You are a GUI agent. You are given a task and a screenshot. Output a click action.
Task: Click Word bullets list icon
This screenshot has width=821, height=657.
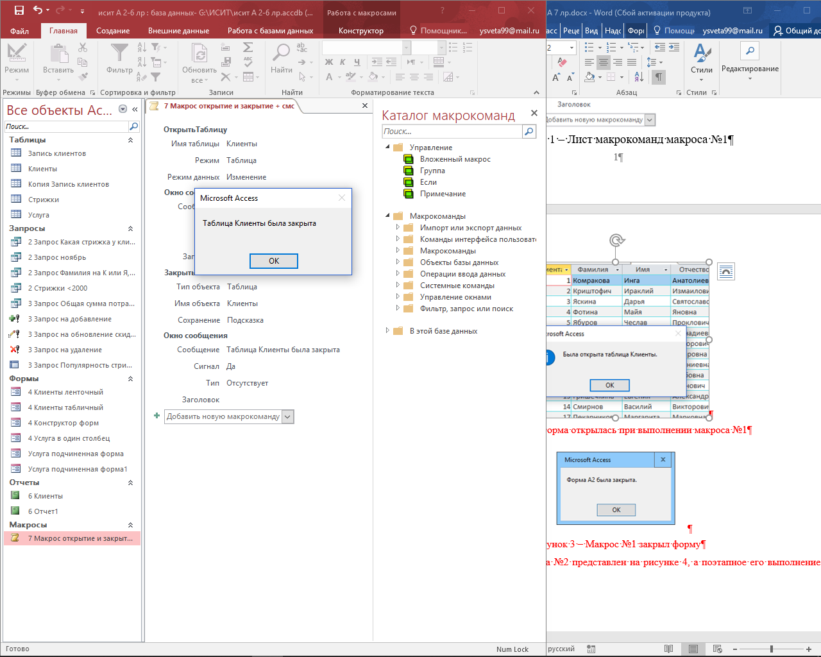tap(590, 47)
